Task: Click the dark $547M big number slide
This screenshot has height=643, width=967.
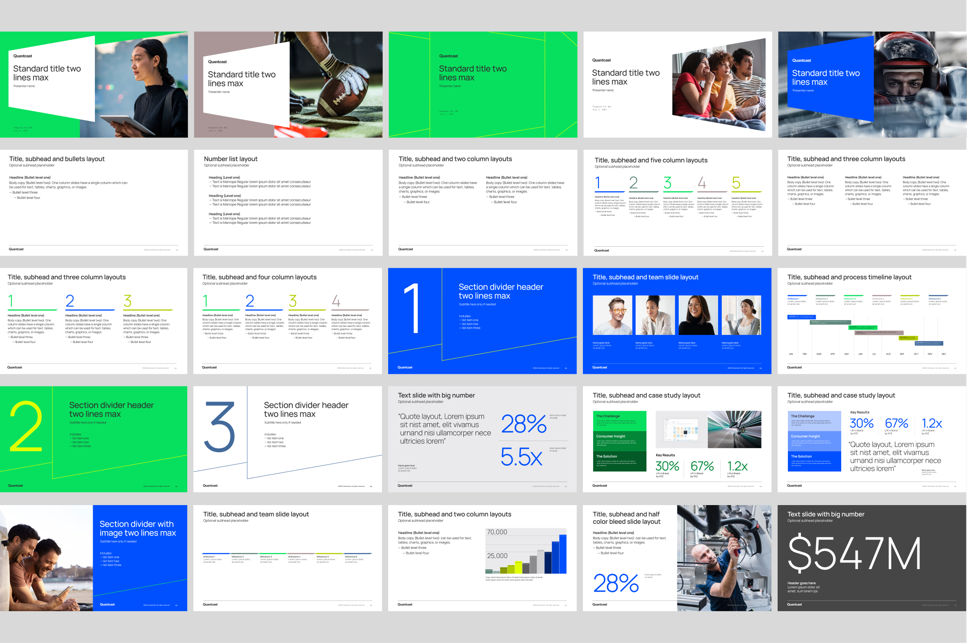Action: 872,558
